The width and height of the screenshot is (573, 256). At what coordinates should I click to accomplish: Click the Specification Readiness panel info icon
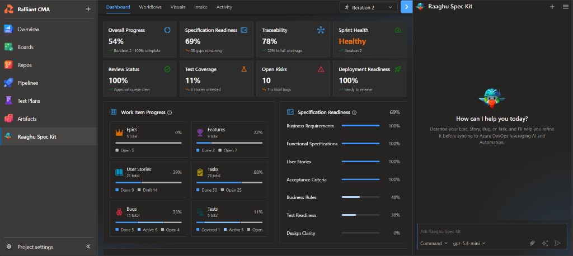coord(354,112)
